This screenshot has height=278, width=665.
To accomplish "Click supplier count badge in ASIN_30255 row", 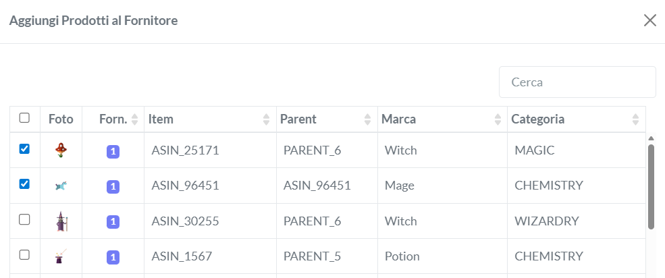I will 113,221.
